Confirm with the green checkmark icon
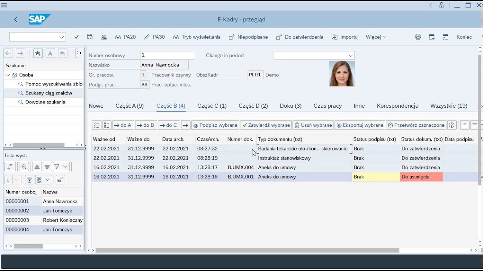This screenshot has width=483, height=271. pyautogui.click(x=77, y=37)
